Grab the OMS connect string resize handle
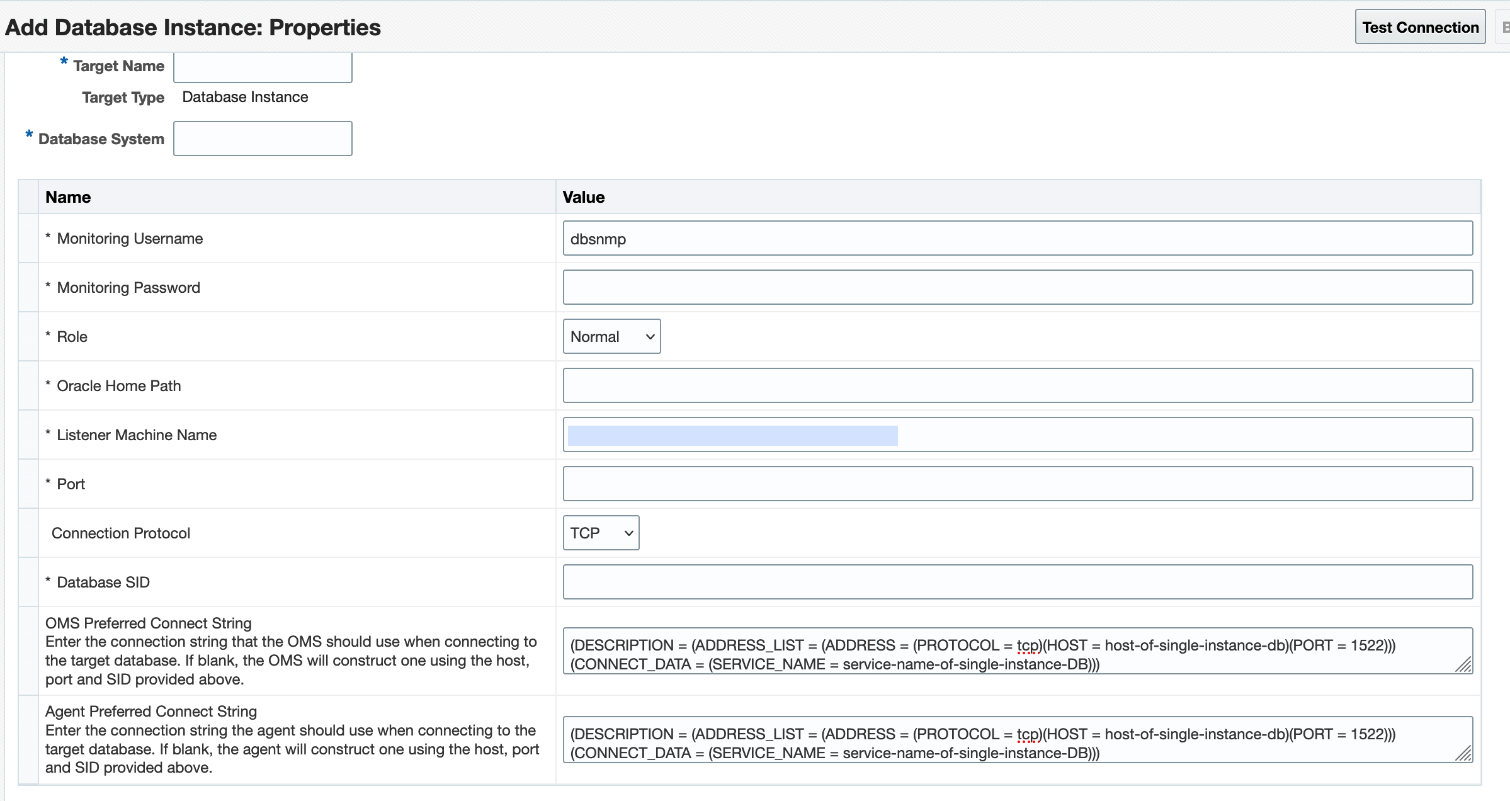Screen dimensions: 1510x801 1464,666
